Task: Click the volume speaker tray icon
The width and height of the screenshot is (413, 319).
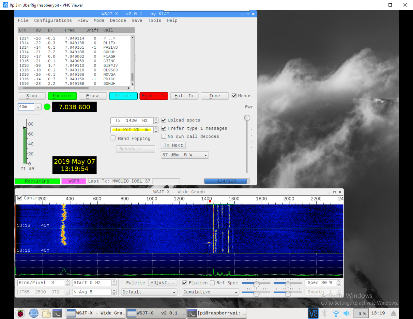Action: coord(346,313)
